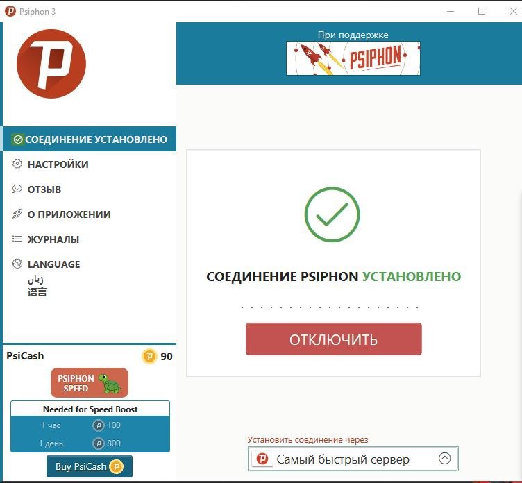Open the Самый быстрый сервер server dropdown

pyautogui.click(x=353, y=459)
